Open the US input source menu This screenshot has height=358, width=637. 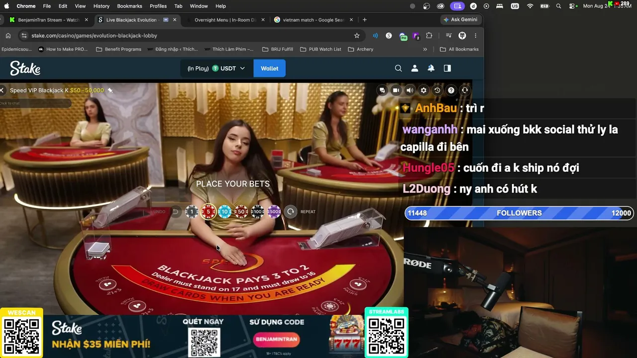click(x=515, y=6)
